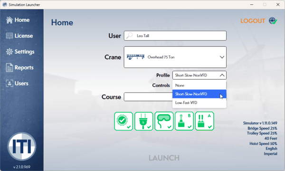Click the globe connection status icon
Viewport: 285px width, 171px height.
coord(273,21)
